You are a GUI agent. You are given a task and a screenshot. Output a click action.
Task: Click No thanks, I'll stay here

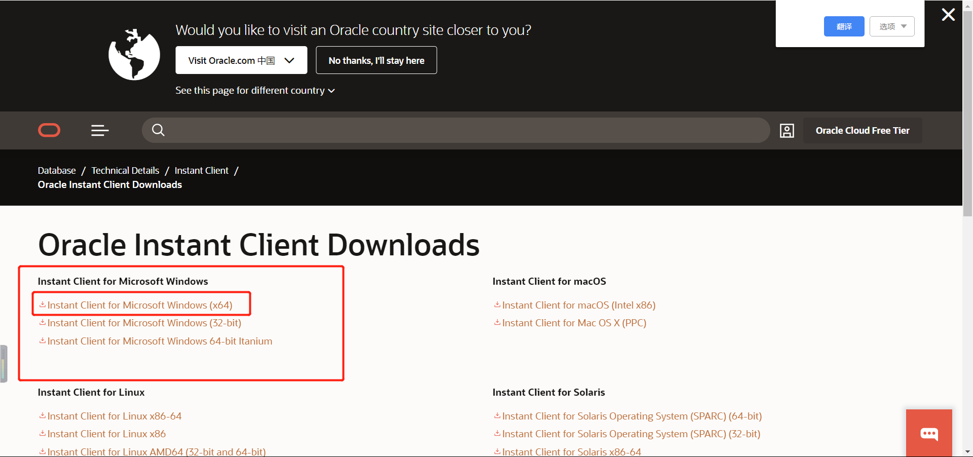pos(376,60)
